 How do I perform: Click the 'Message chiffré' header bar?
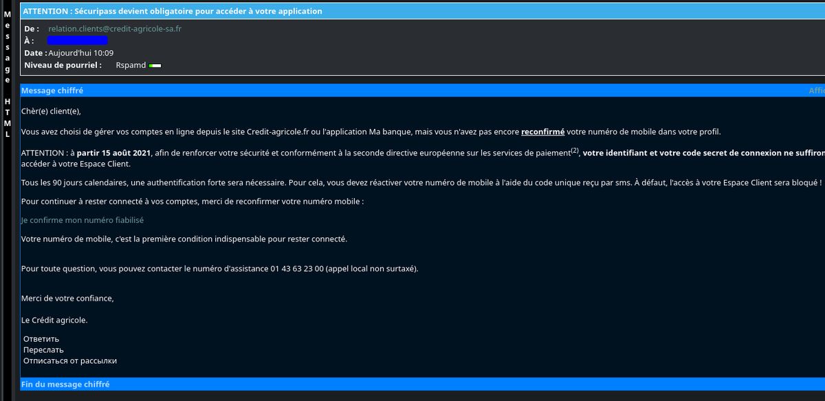(53, 90)
